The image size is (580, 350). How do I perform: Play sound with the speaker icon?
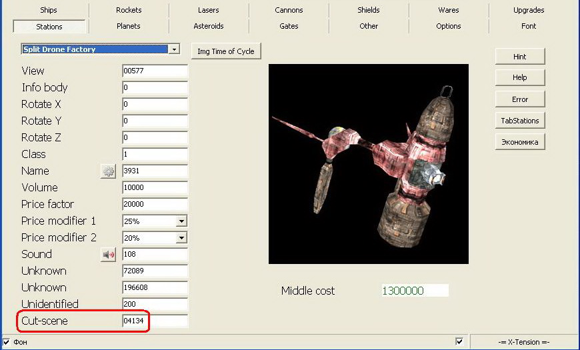(x=108, y=255)
